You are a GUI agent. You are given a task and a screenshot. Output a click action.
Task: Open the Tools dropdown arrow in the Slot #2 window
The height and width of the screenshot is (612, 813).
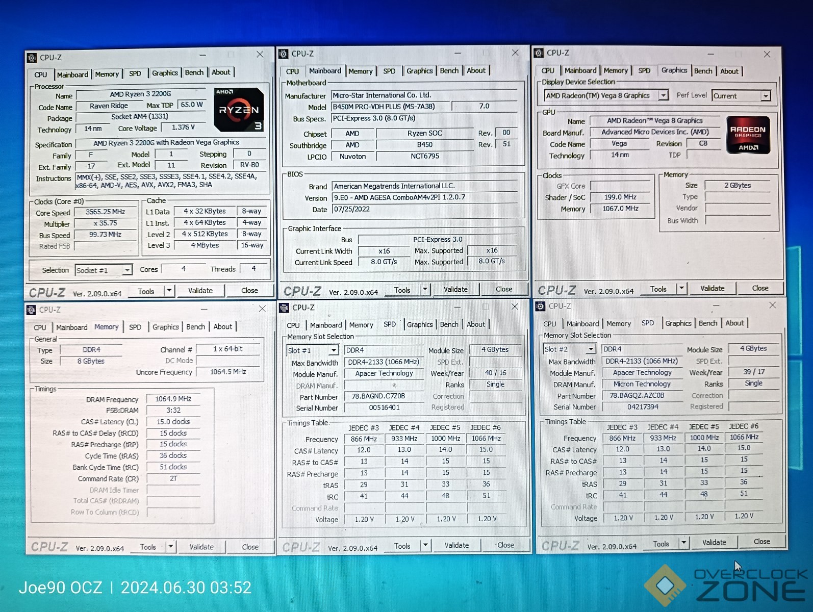684,543
